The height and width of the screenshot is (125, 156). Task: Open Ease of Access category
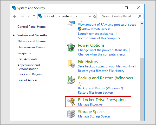pyautogui.click(x=27, y=80)
